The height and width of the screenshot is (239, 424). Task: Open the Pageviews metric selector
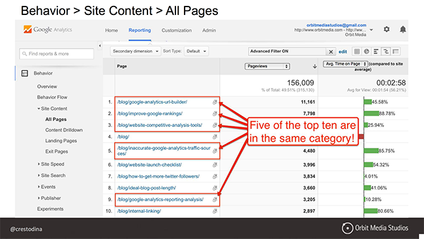[267, 66]
